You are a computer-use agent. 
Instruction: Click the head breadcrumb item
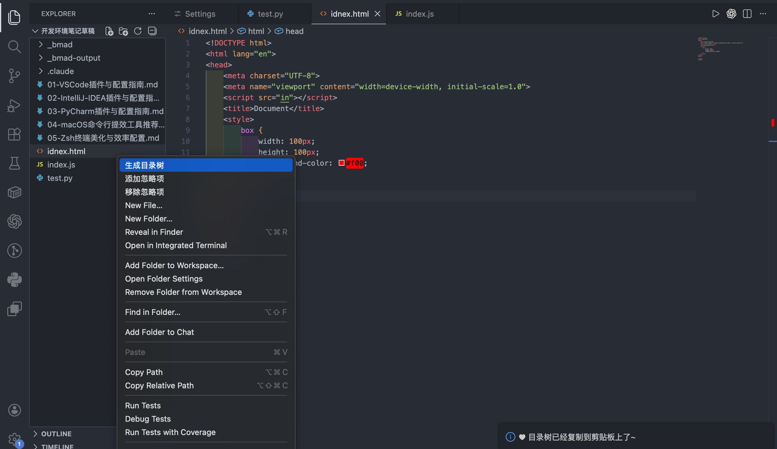coord(294,31)
